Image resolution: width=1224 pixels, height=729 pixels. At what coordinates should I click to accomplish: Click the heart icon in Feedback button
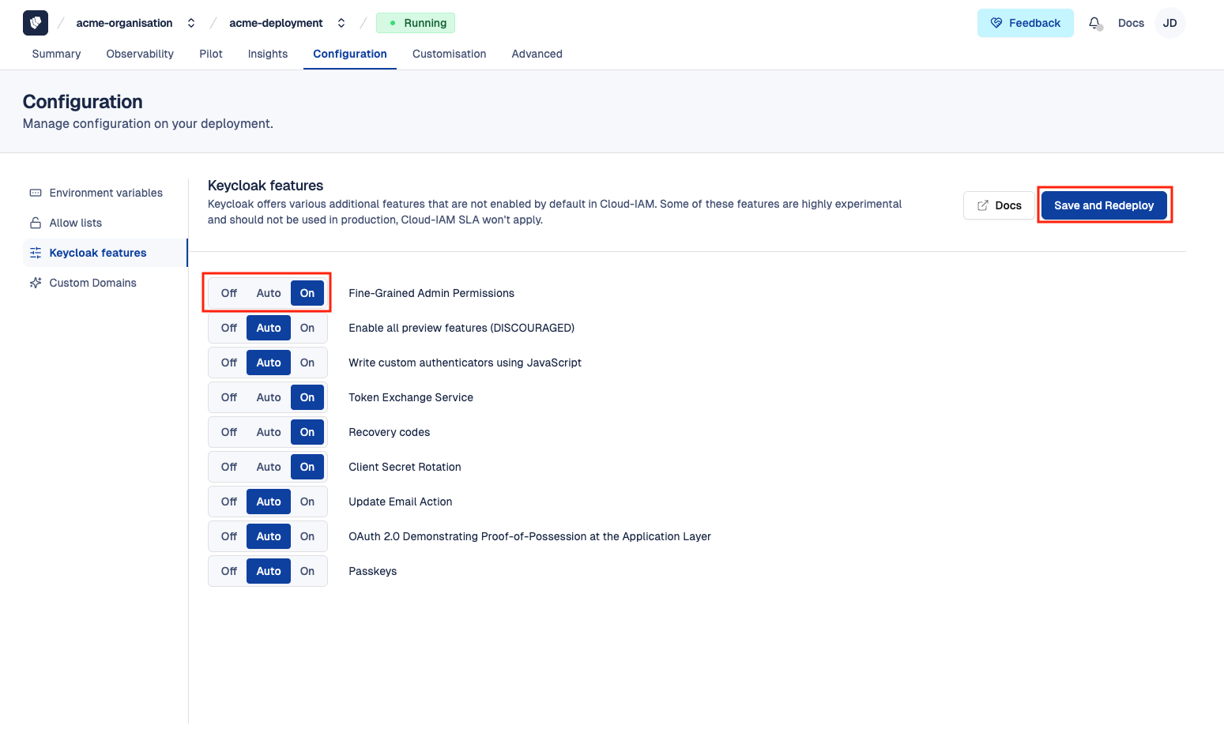(x=996, y=23)
